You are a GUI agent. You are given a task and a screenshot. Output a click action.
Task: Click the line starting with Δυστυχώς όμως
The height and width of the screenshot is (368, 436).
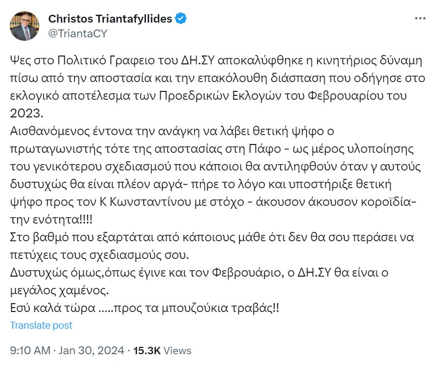click(x=199, y=273)
